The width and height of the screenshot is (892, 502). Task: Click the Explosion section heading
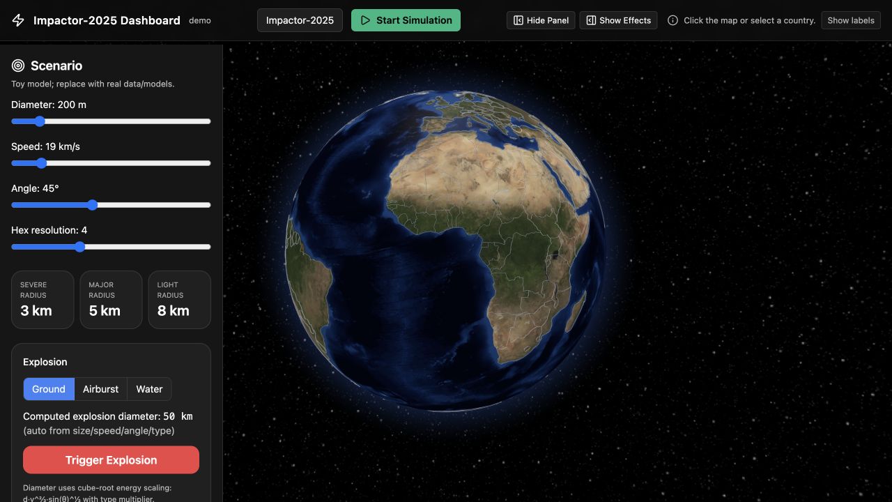click(45, 362)
